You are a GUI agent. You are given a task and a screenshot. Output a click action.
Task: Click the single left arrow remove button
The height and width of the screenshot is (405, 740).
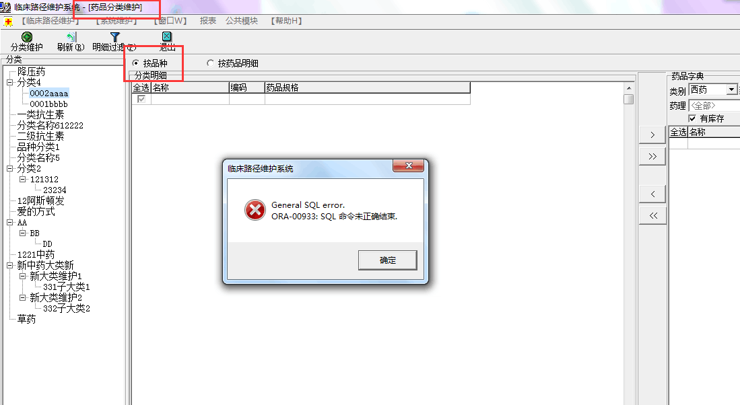652,194
